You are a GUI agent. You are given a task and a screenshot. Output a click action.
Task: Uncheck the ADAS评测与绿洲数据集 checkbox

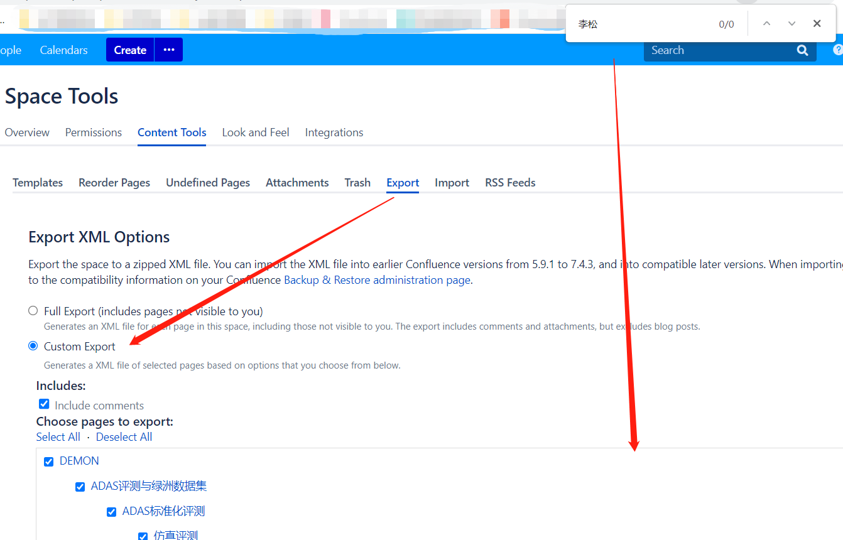coord(80,487)
